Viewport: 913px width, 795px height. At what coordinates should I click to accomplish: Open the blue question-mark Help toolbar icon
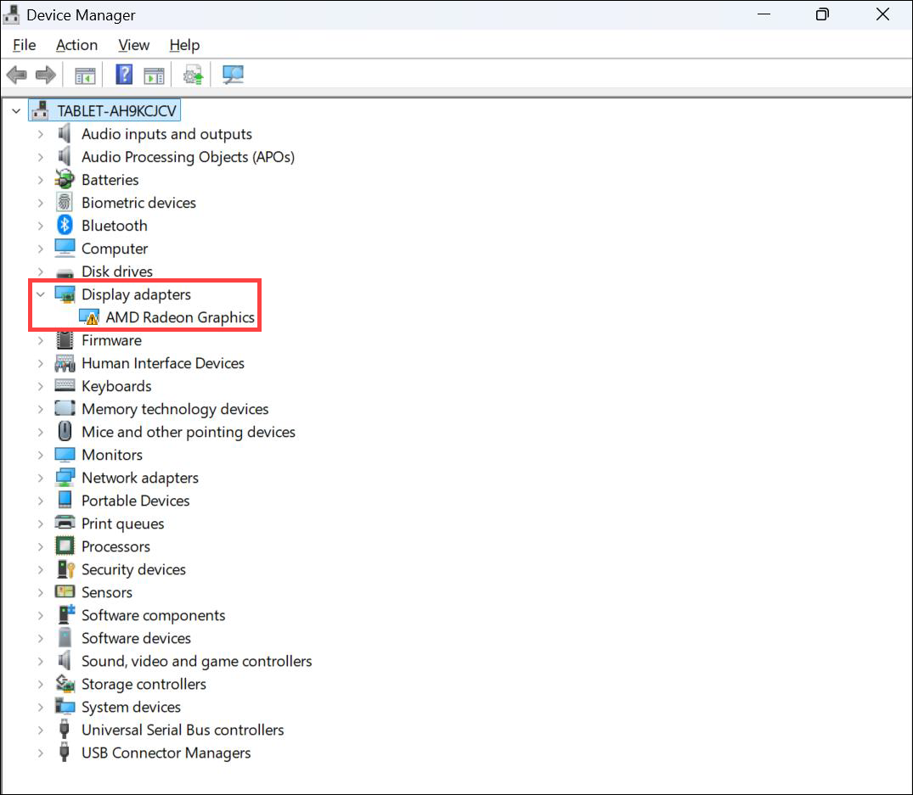124,75
